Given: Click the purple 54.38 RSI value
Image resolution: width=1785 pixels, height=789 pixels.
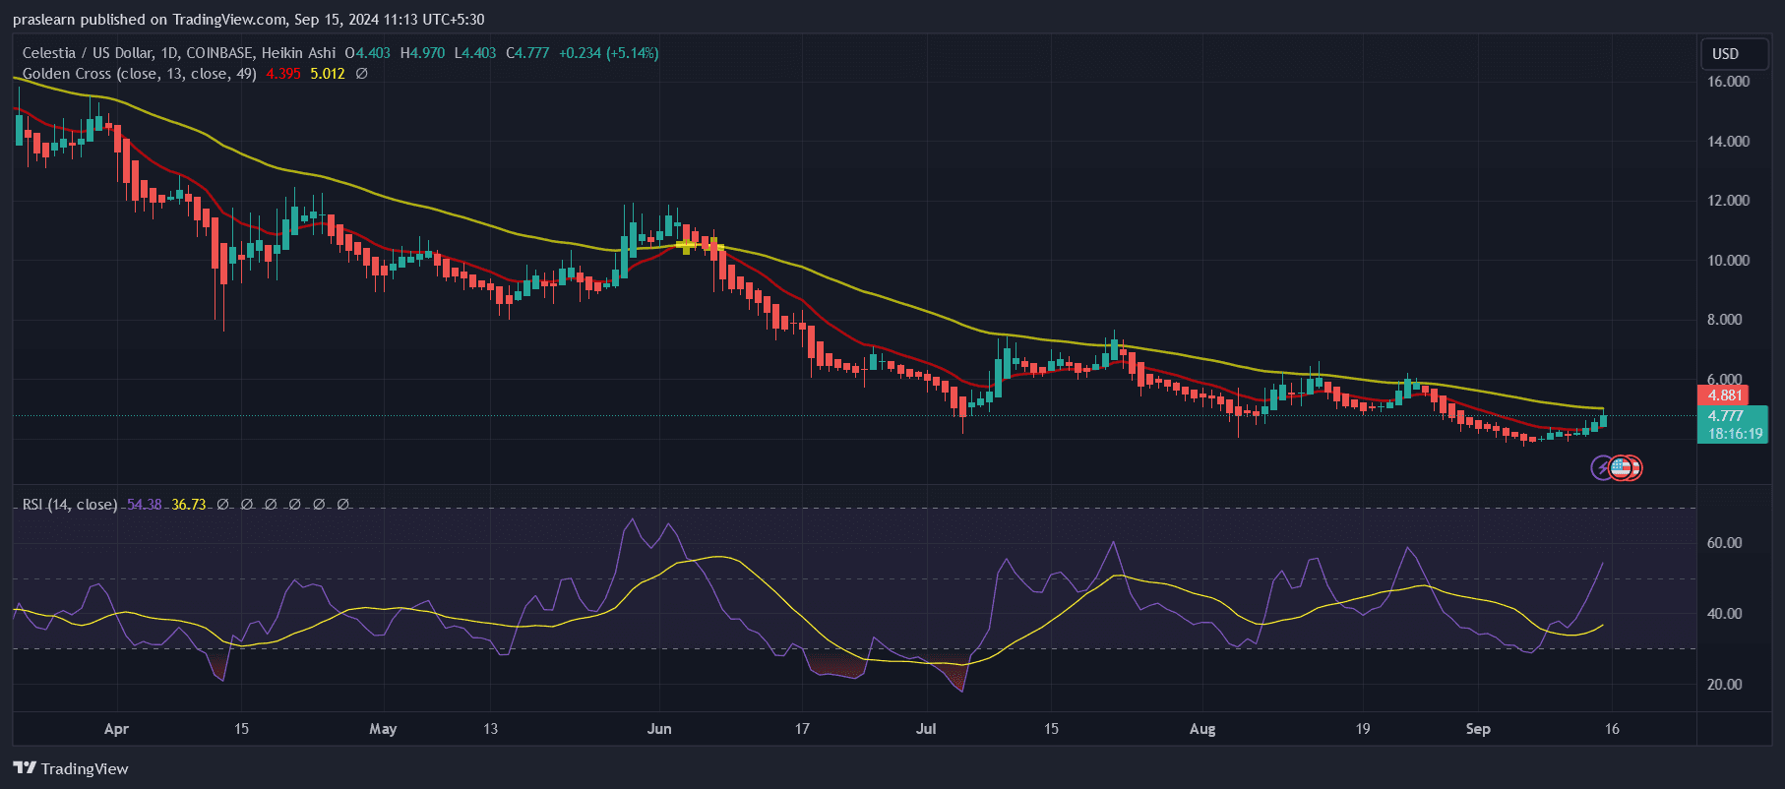Looking at the screenshot, I should click(144, 505).
